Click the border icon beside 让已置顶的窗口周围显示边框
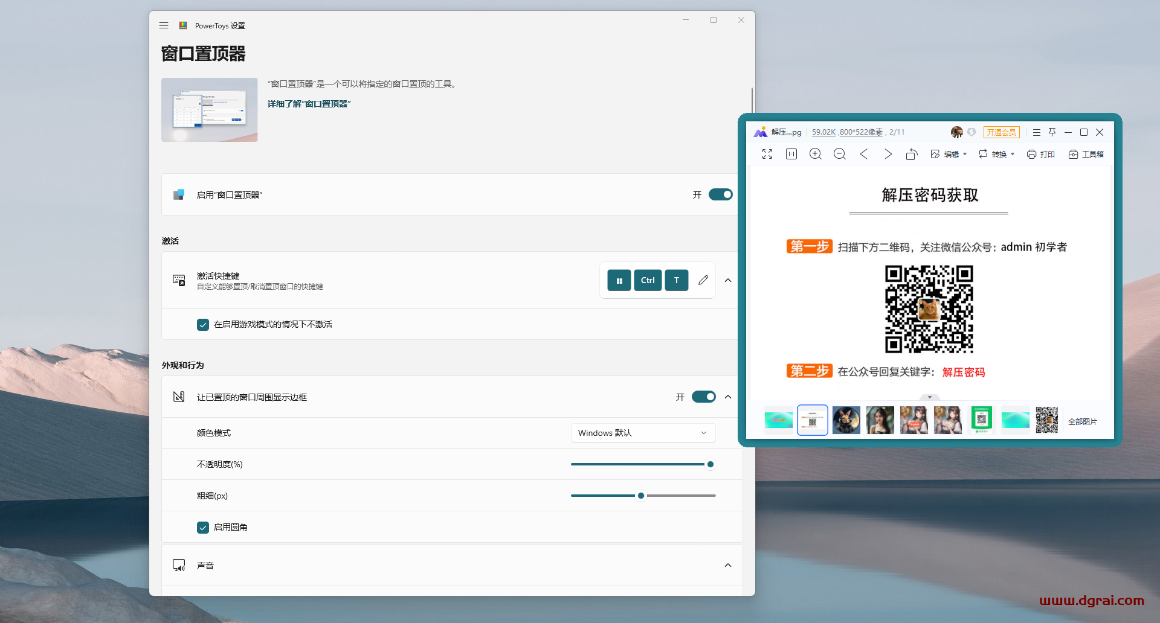The image size is (1160, 623). pos(179,397)
